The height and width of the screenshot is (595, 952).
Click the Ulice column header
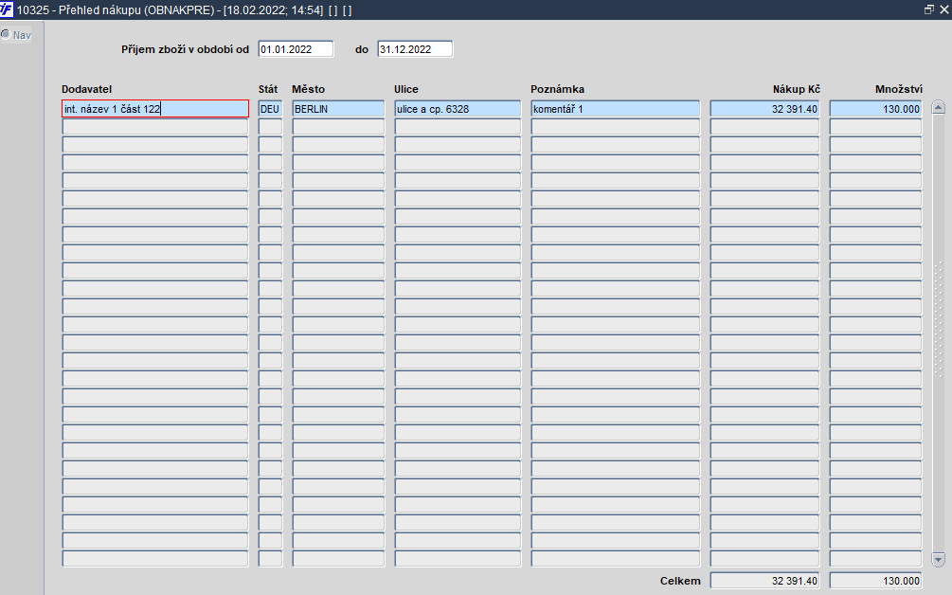[x=406, y=89]
